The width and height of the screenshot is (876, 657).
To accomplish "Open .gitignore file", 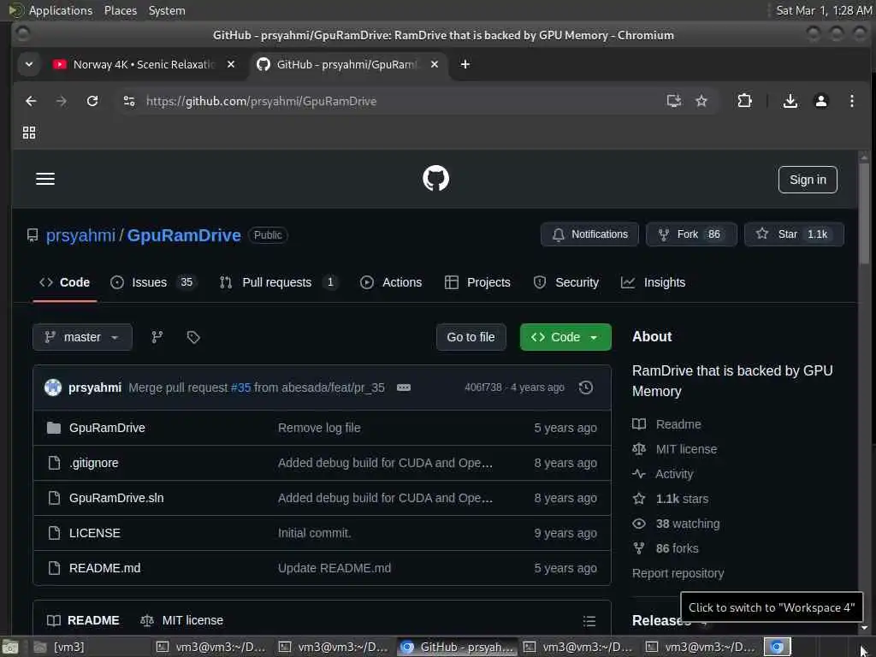I will [94, 463].
